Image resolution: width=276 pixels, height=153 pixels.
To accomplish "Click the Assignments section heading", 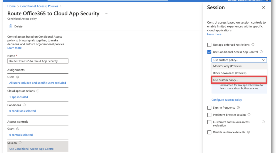I will (x=16, y=70).
